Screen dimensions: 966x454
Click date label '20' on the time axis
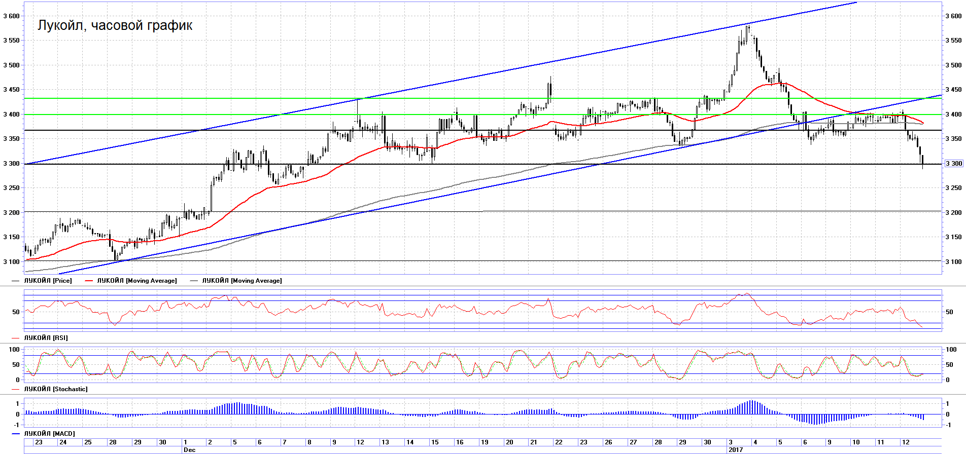(509, 442)
